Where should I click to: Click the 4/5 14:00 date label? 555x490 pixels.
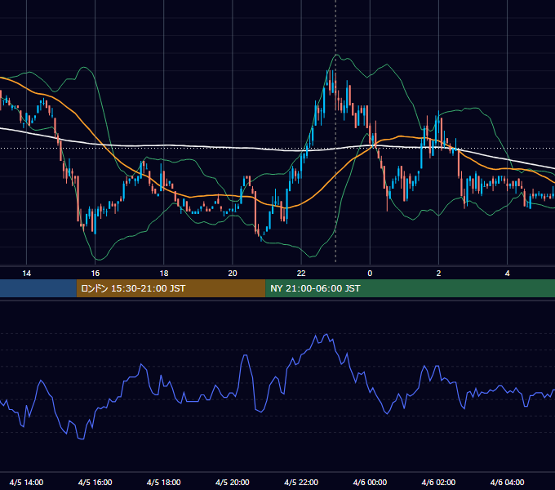(27, 482)
